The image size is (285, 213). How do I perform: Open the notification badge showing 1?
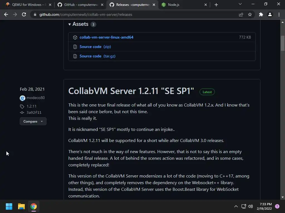(x=277, y=206)
